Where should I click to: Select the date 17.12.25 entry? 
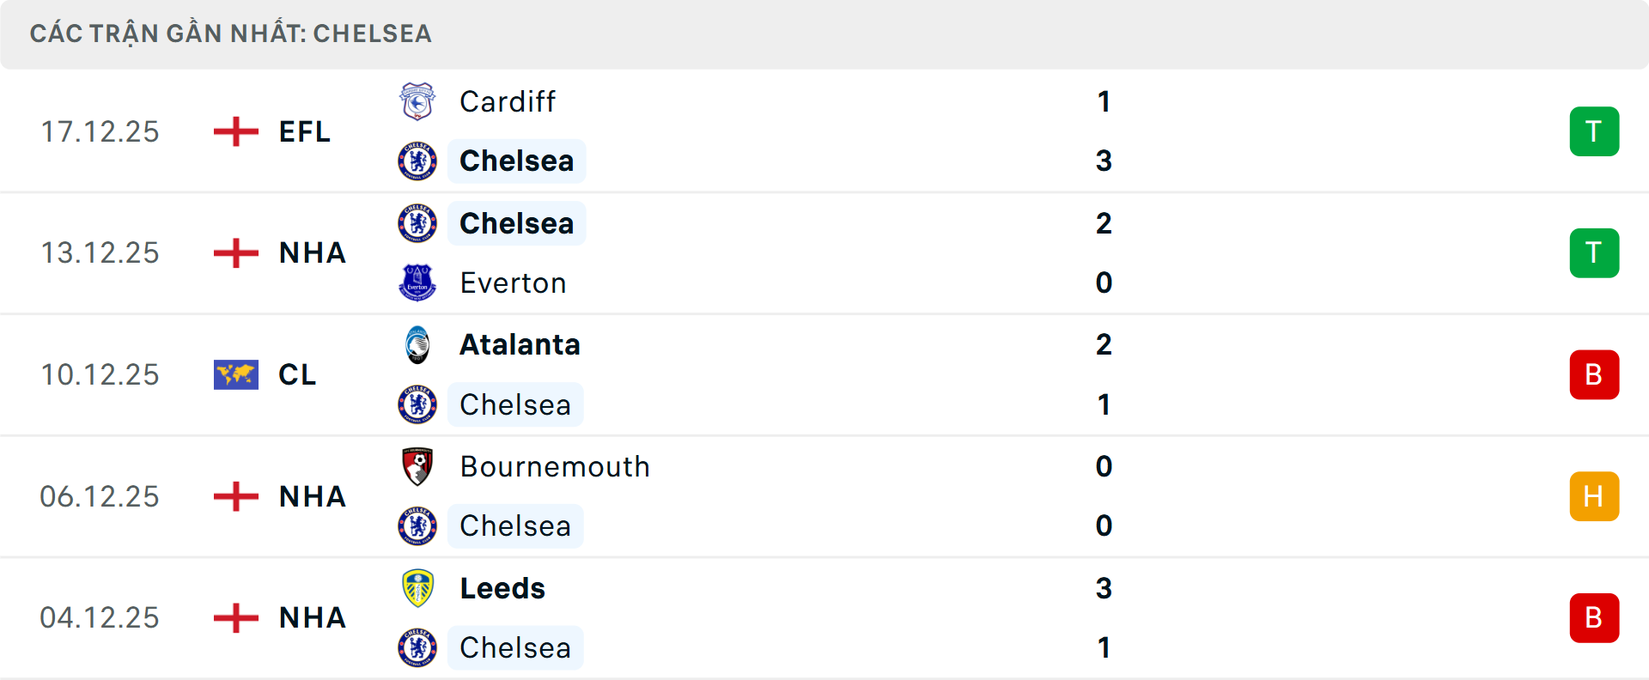point(100,131)
